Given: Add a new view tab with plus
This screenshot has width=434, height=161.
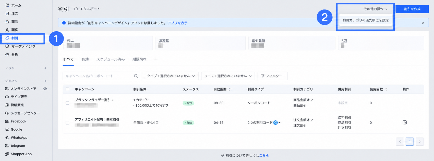Looking at the screenshot, I should [156, 59].
